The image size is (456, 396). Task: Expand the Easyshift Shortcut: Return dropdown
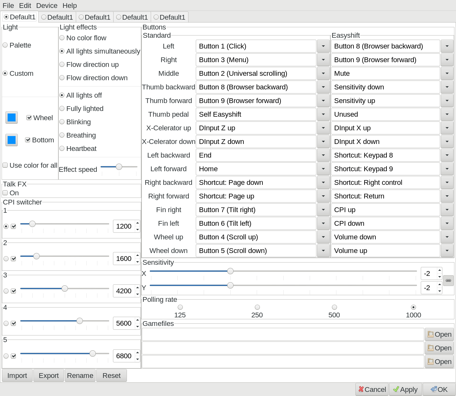tap(447, 196)
